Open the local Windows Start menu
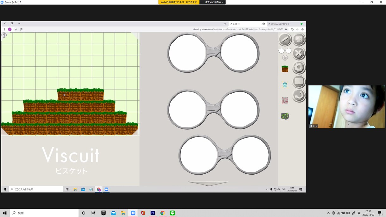Screen dimensions: 386x217 click(5, 213)
